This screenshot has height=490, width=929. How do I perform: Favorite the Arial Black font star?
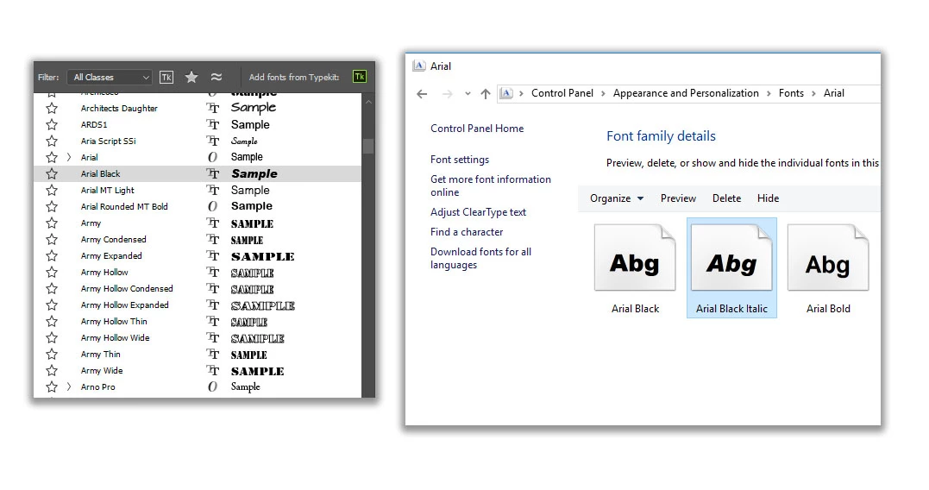tap(52, 173)
